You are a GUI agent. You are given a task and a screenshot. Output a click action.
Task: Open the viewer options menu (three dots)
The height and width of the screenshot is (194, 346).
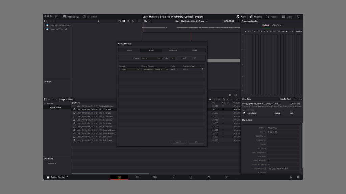tap(238, 21)
